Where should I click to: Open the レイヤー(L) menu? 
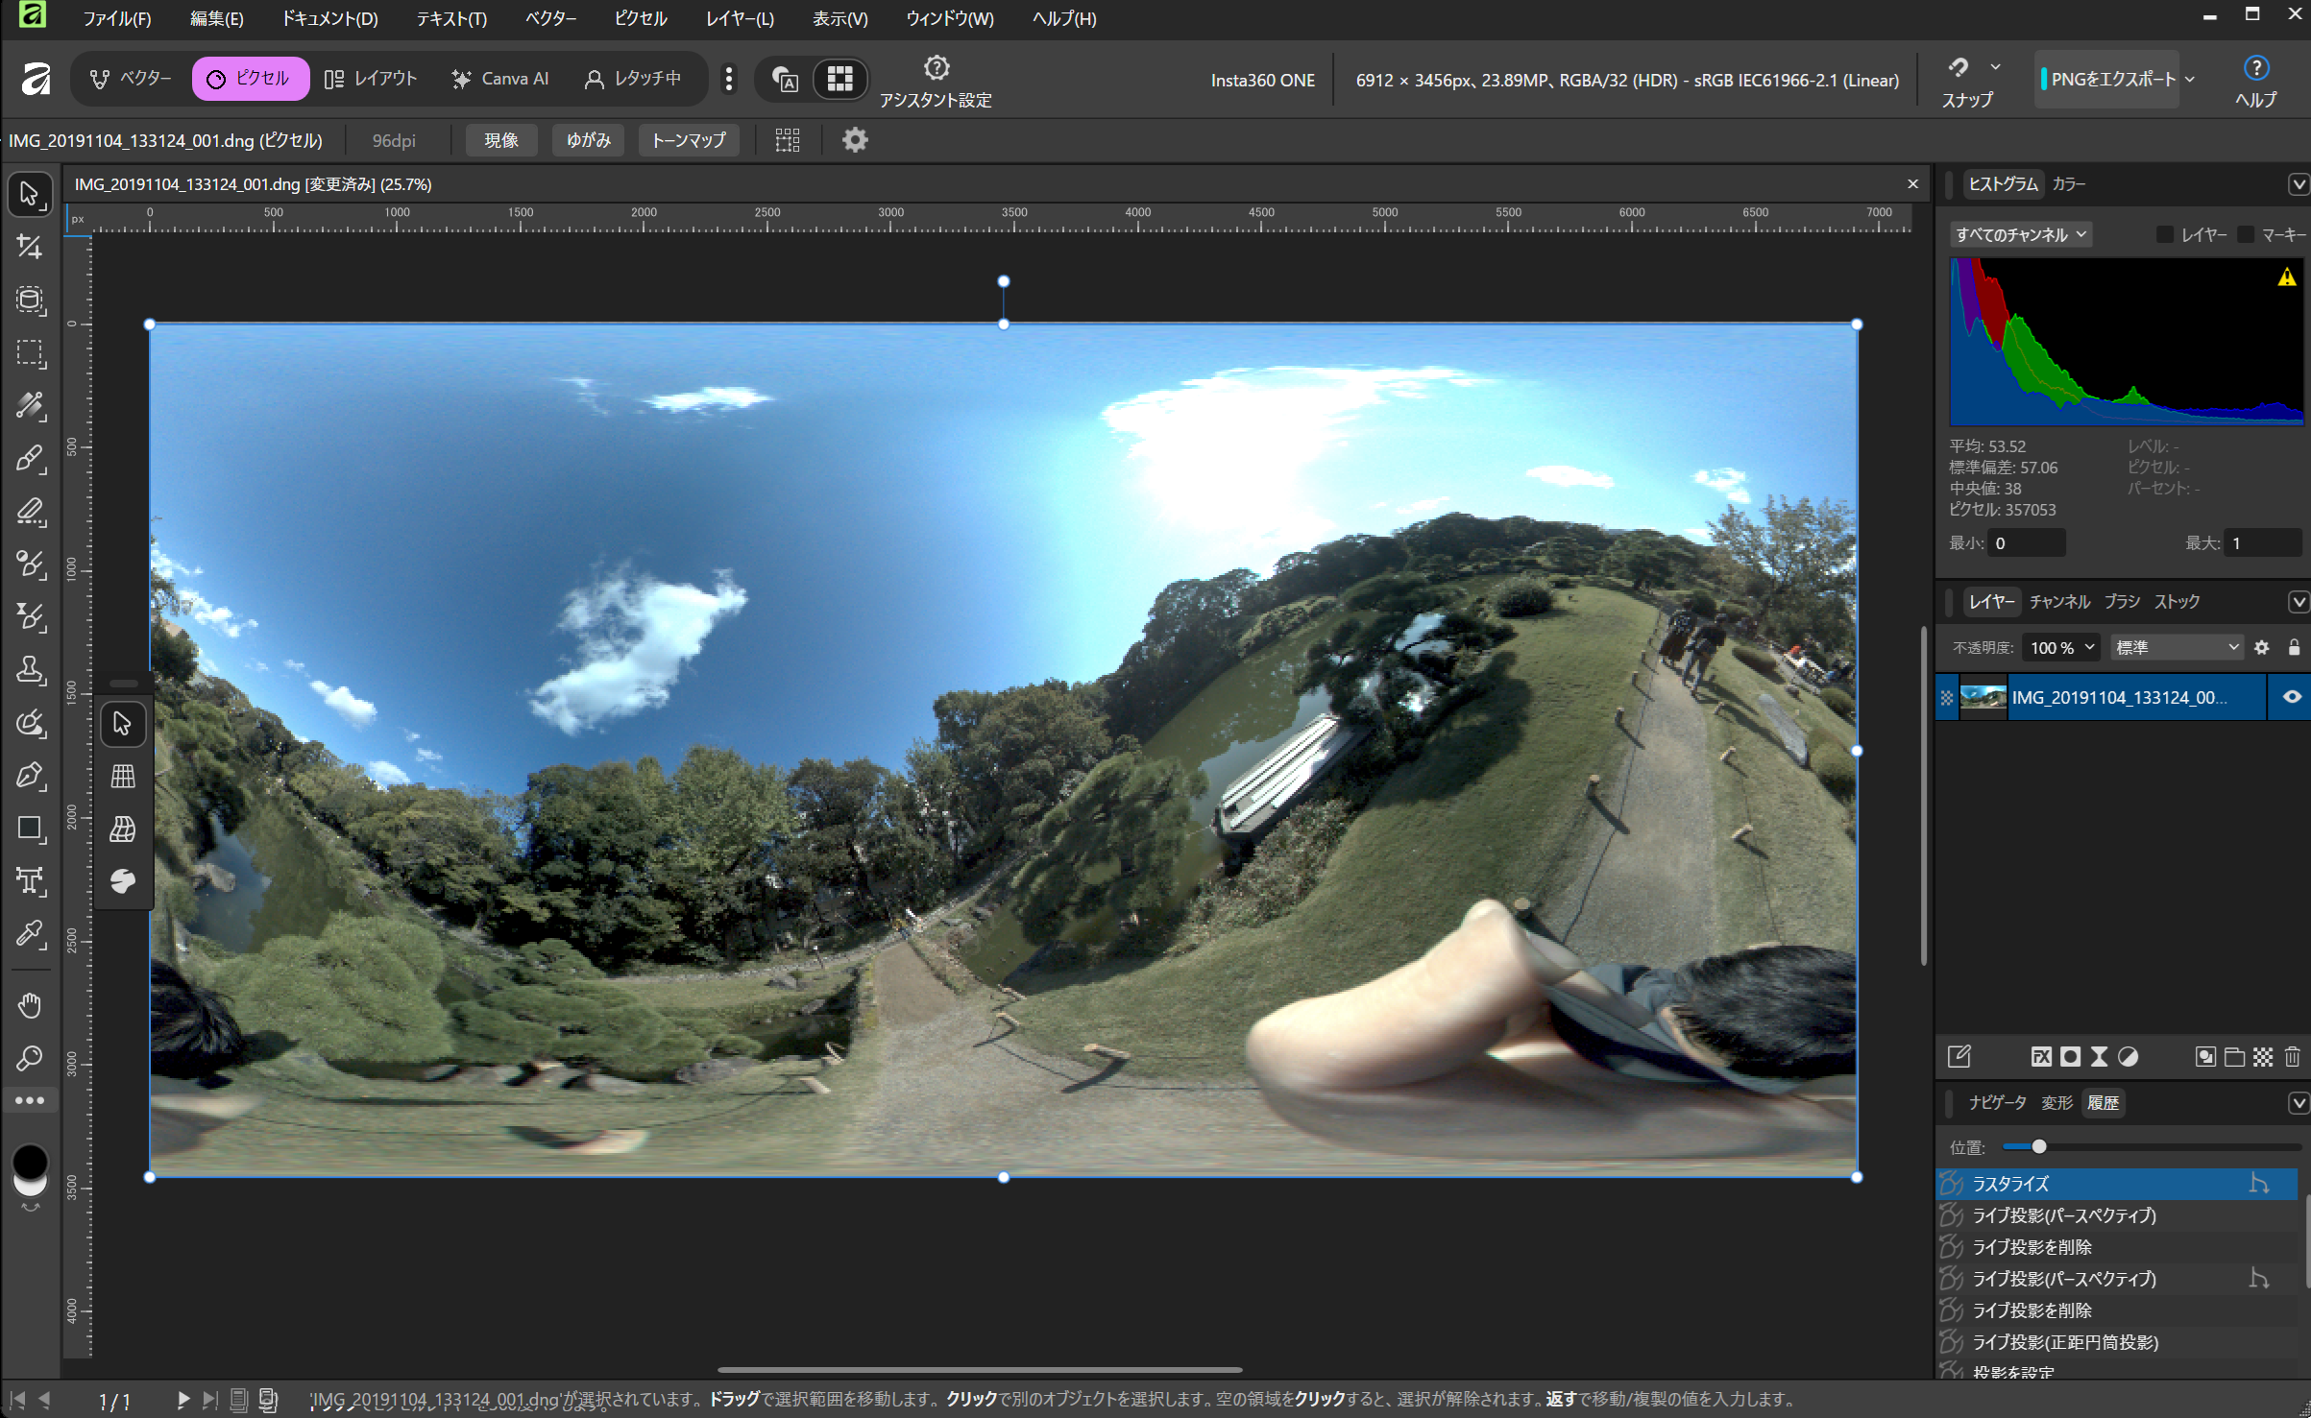click(x=739, y=18)
